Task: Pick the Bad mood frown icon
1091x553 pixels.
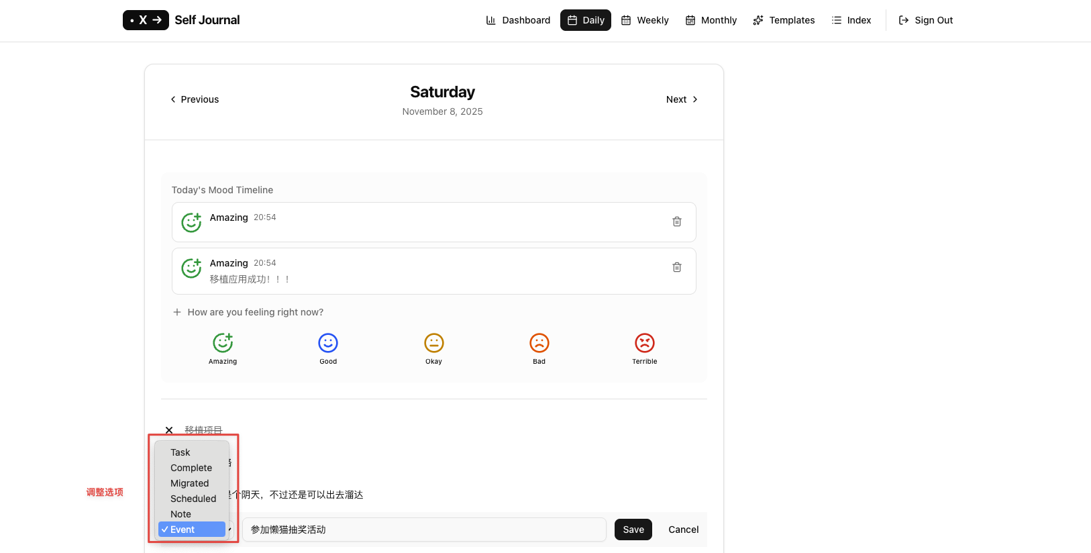Action: (539, 343)
